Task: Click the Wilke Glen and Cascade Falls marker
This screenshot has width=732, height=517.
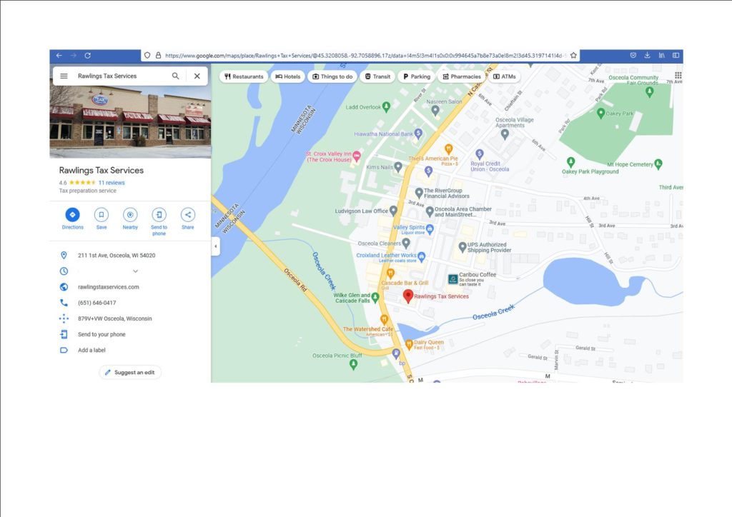Action: [375, 298]
